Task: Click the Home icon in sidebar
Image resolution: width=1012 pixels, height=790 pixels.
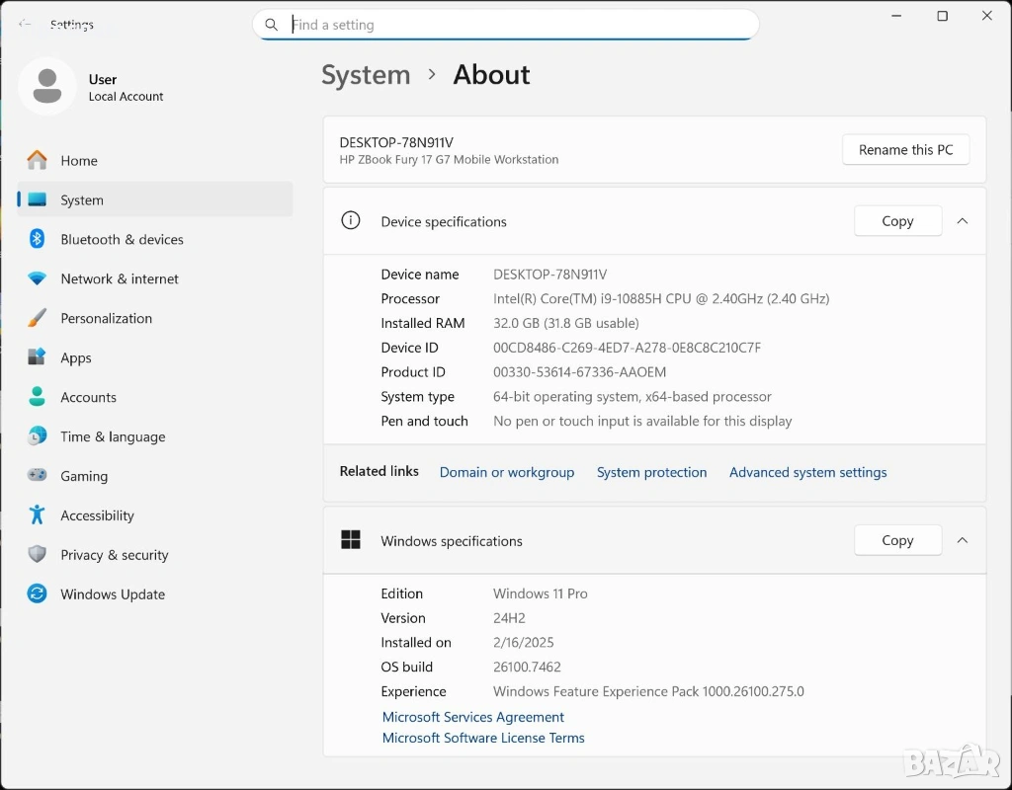Action: (38, 160)
